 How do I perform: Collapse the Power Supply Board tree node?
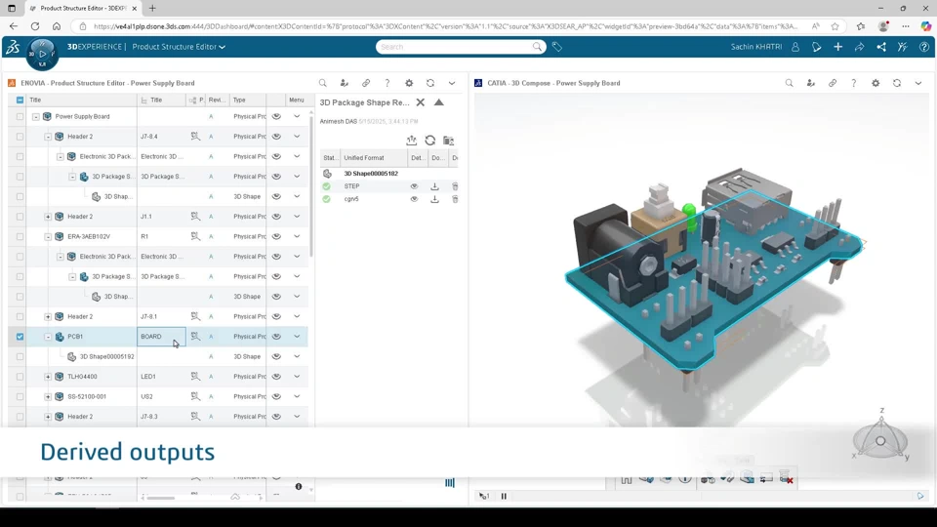pos(35,116)
